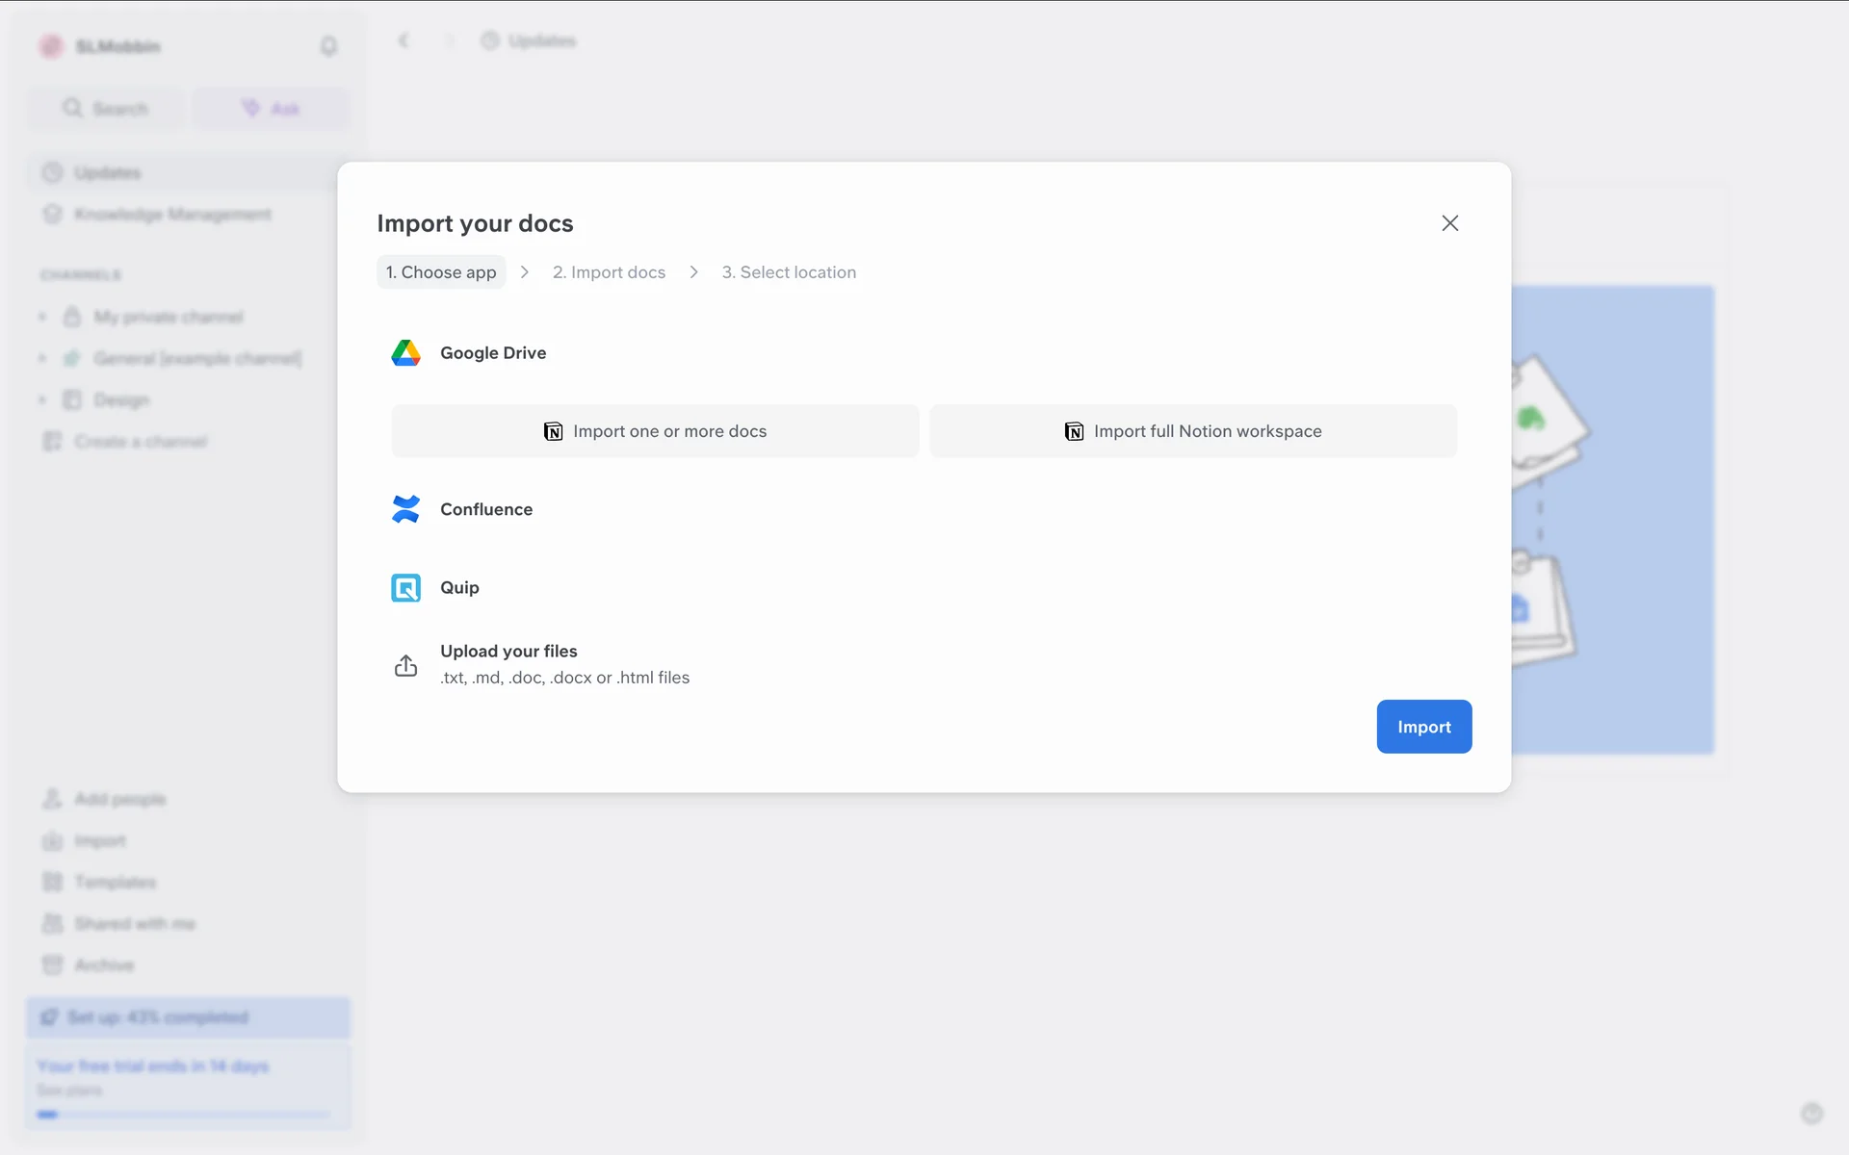Choose Import full Notion workspace
Image resolution: width=1849 pixels, height=1155 pixels.
[1192, 431]
